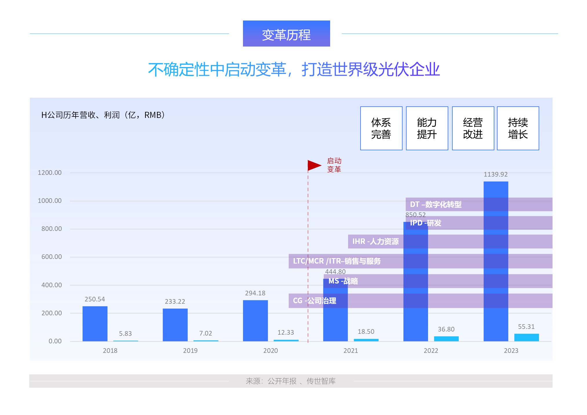The height and width of the screenshot is (415, 587).
Task: Click the 2022 profit bar labeled 36.80
Action: (x=446, y=339)
